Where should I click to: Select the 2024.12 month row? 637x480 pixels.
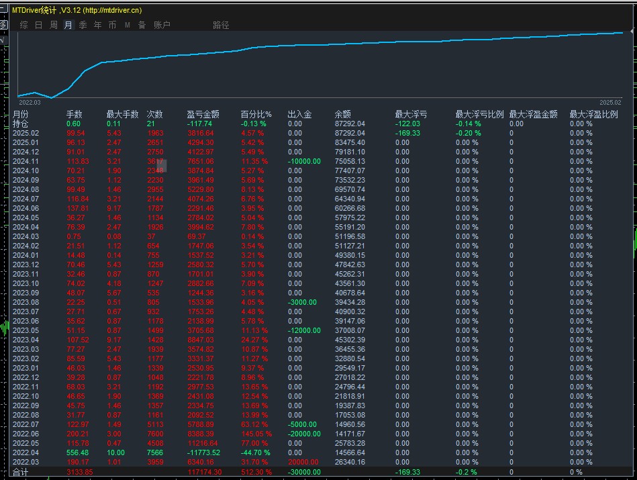26,152
